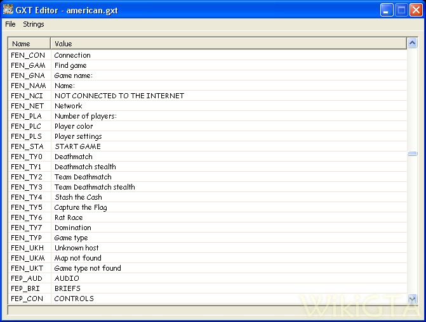The height and width of the screenshot is (322, 426).
Task: Select the 'CONTROLS' value cell
Action: pos(74,299)
